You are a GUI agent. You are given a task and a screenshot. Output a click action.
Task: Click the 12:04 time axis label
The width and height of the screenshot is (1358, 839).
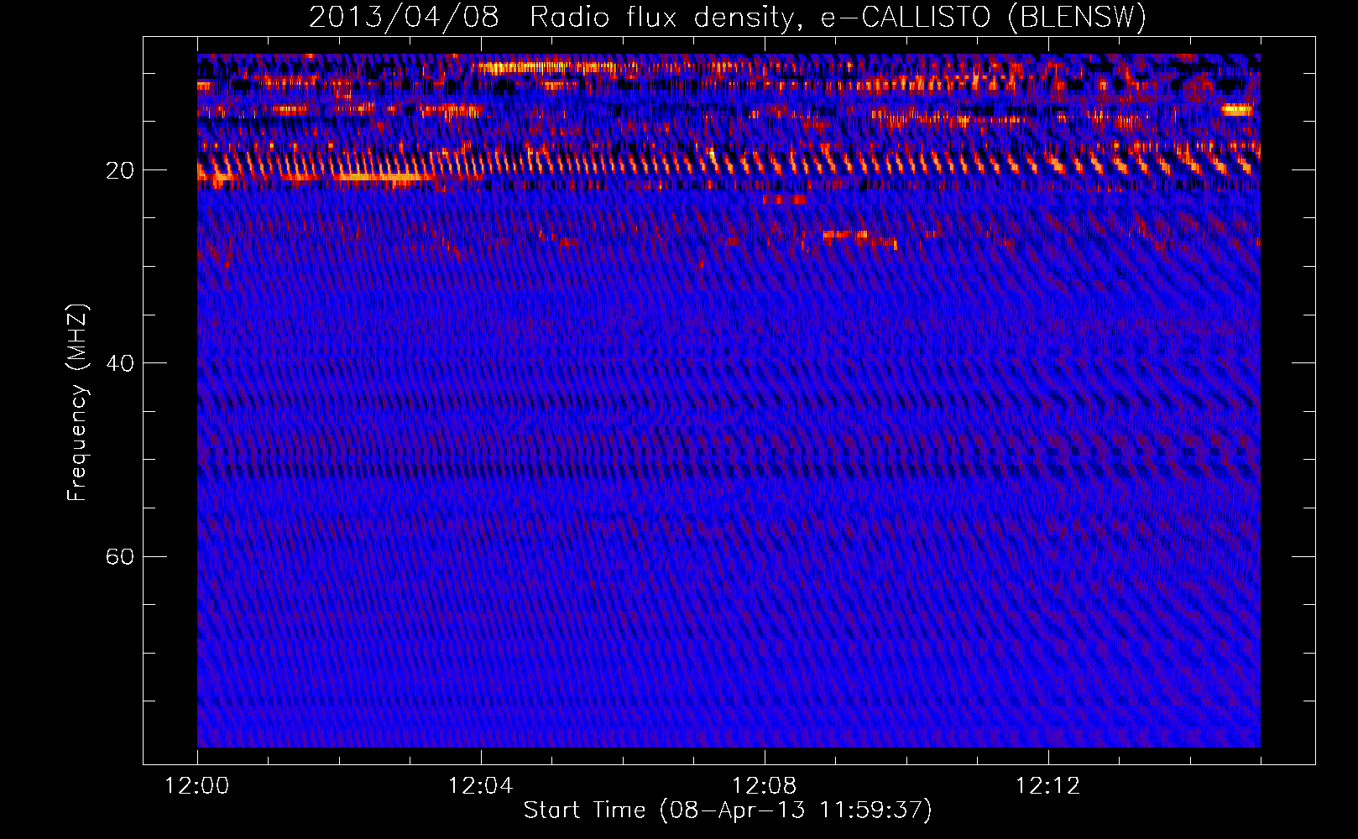[480, 786]
